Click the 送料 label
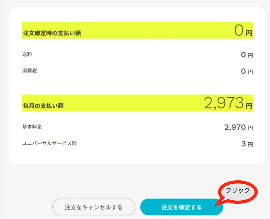Image resolution: width=270 pixels, height=219 pixels. click(x=27, y=54)
